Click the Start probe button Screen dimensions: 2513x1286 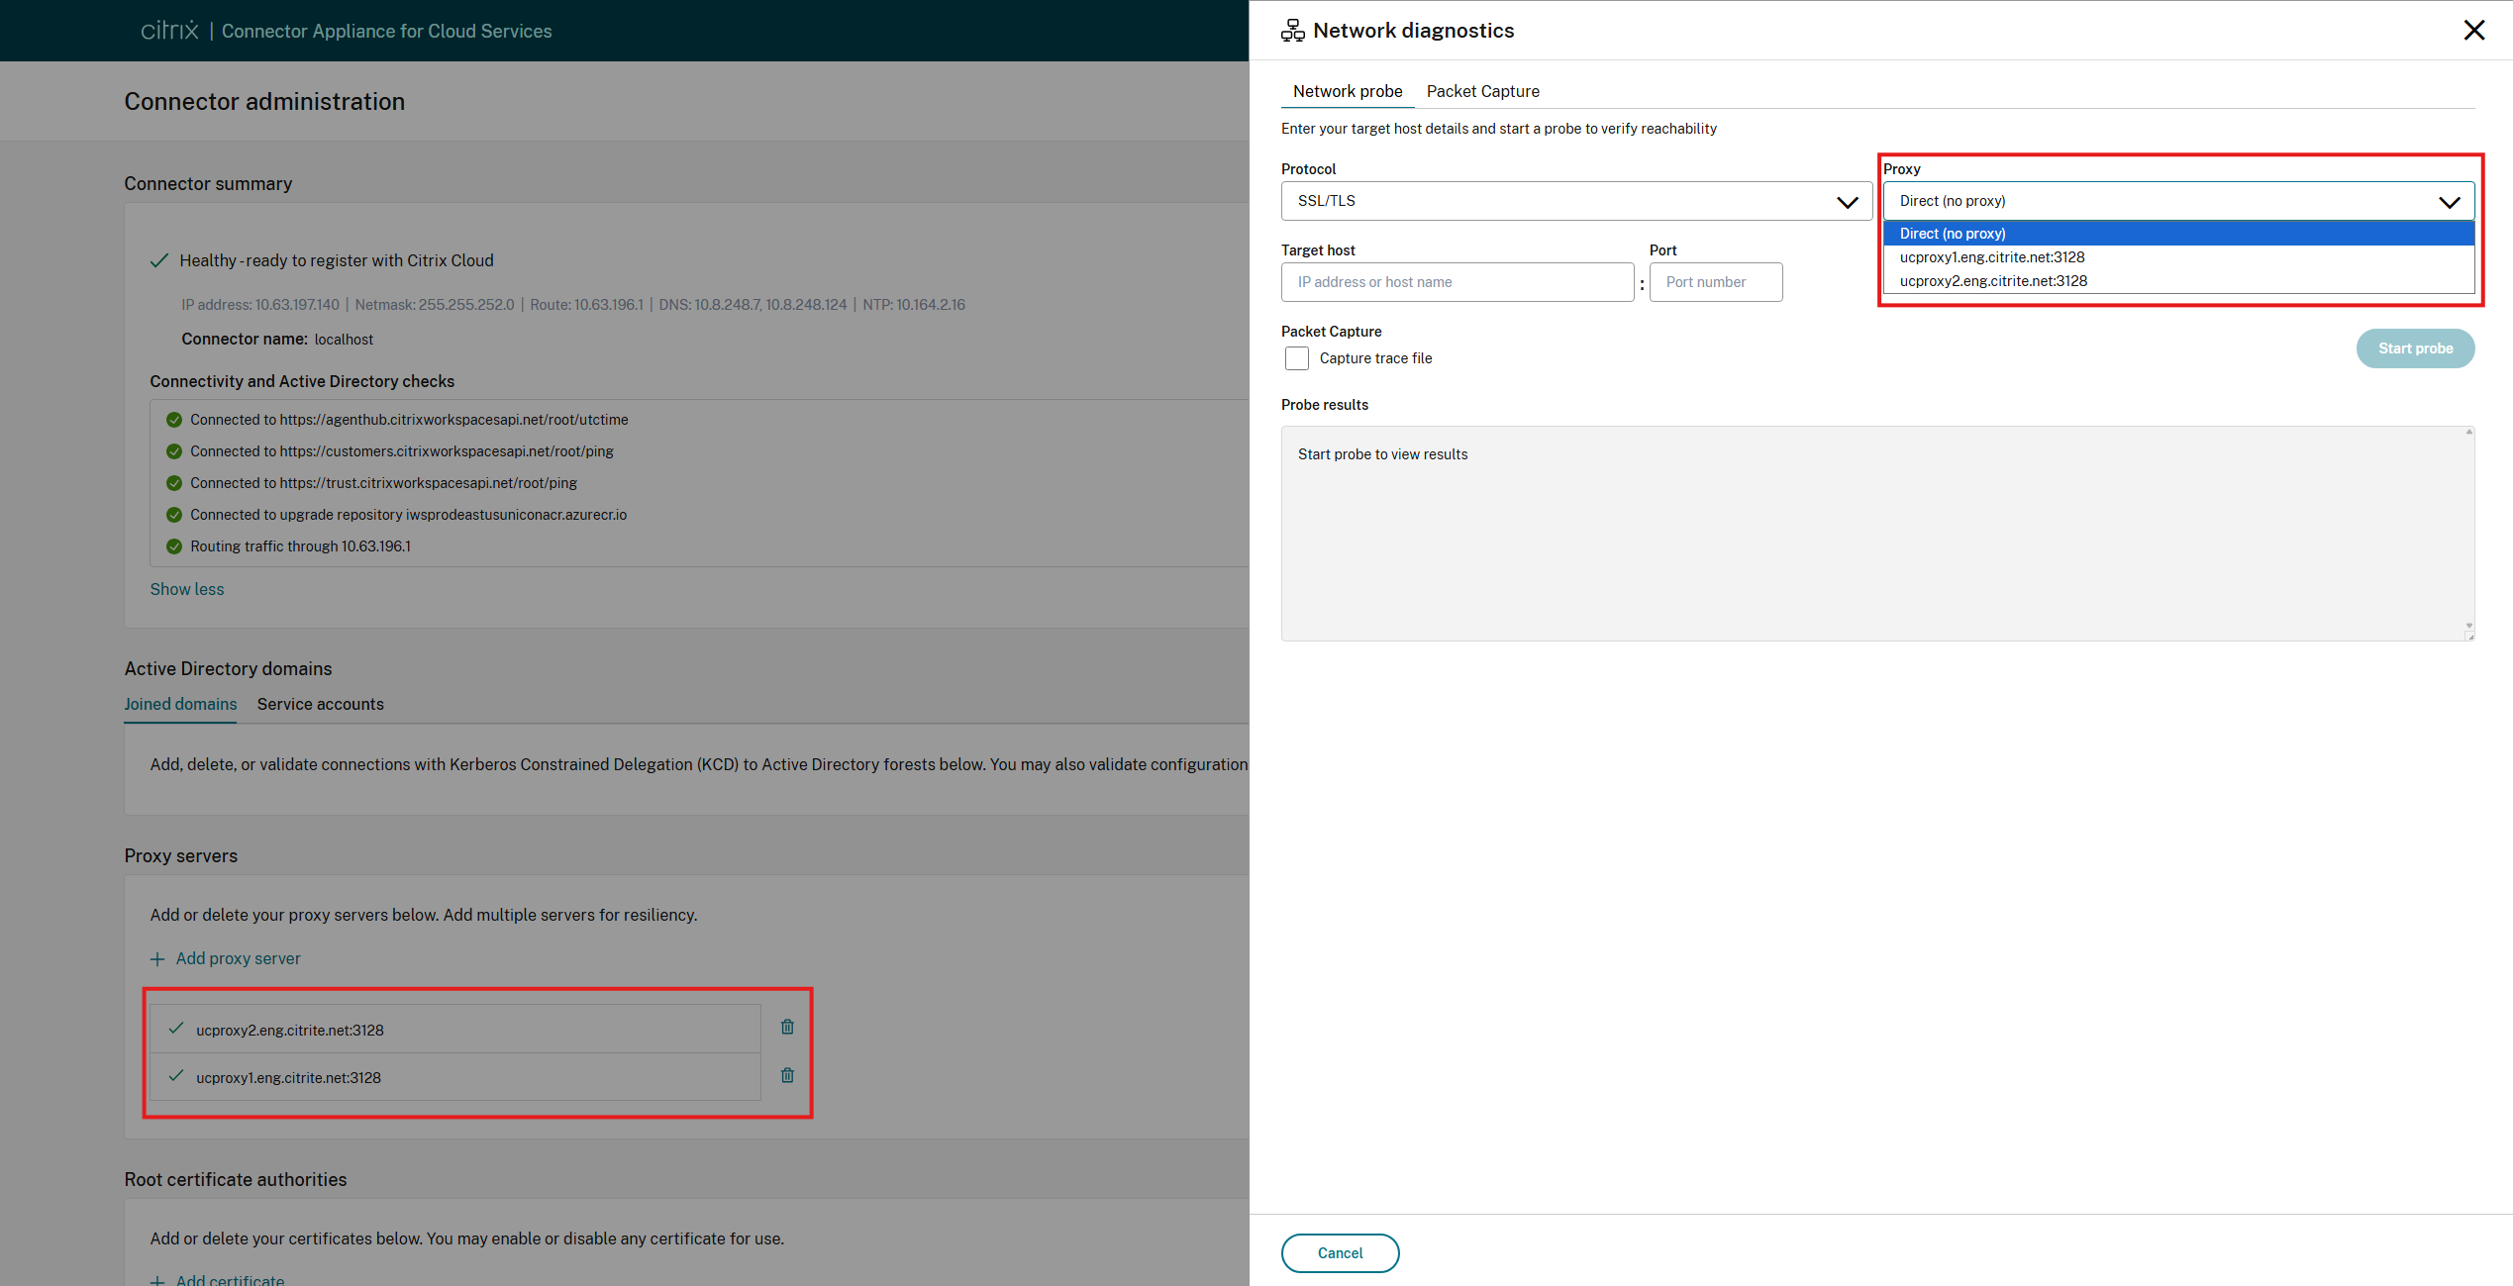[2415, 348]
